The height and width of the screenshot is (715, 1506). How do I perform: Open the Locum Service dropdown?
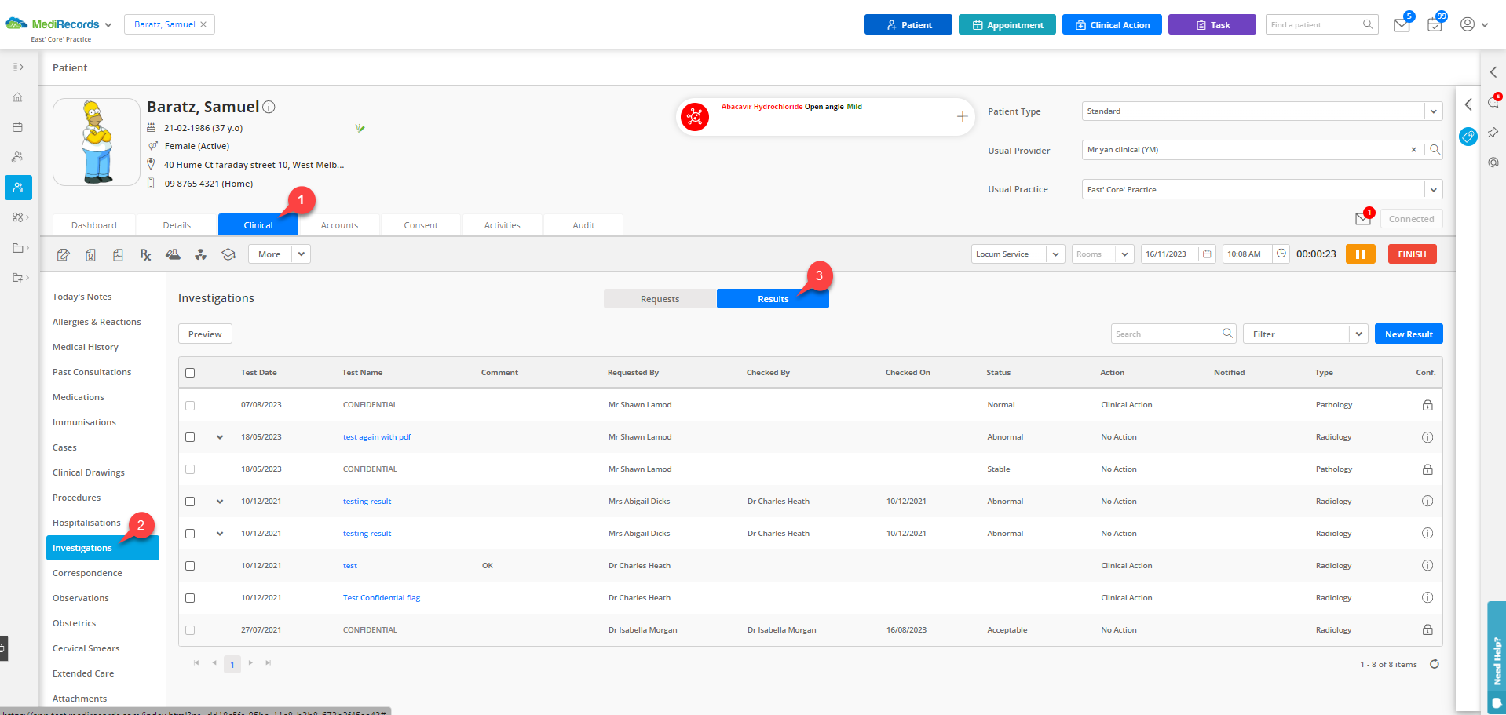point(1056,254)
